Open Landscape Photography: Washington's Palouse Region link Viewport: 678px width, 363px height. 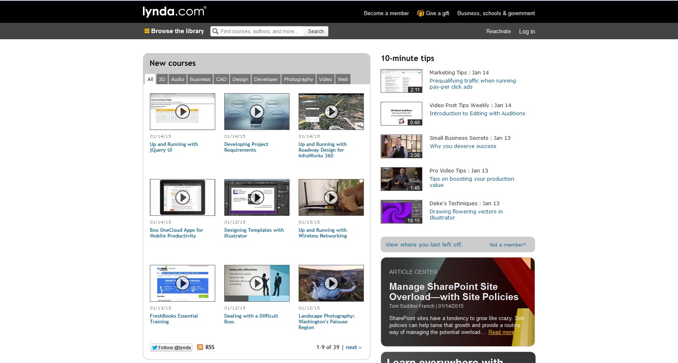click(x=326, y=322)
